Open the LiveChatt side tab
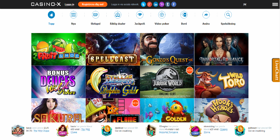Screen dimensions: 280x140 (276, 70)
